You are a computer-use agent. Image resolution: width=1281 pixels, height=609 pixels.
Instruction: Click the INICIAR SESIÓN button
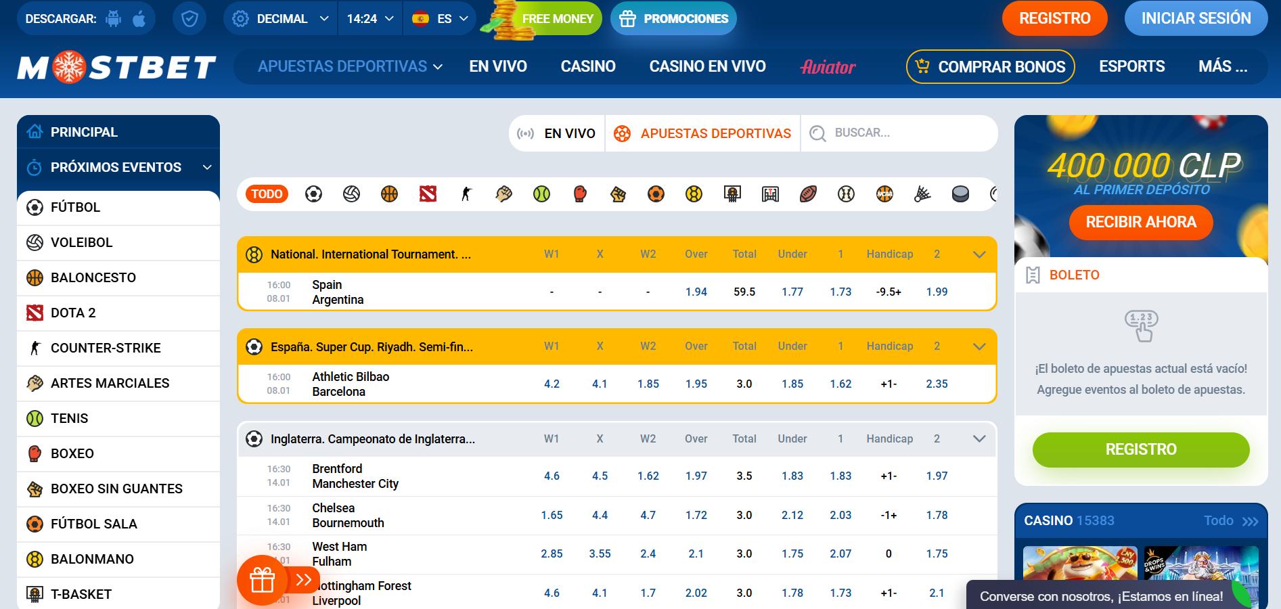tap(1196, 18)
